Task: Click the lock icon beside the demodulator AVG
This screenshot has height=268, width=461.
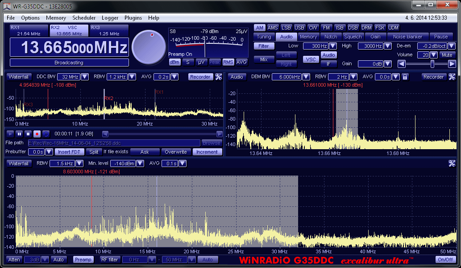Action: 405,77
